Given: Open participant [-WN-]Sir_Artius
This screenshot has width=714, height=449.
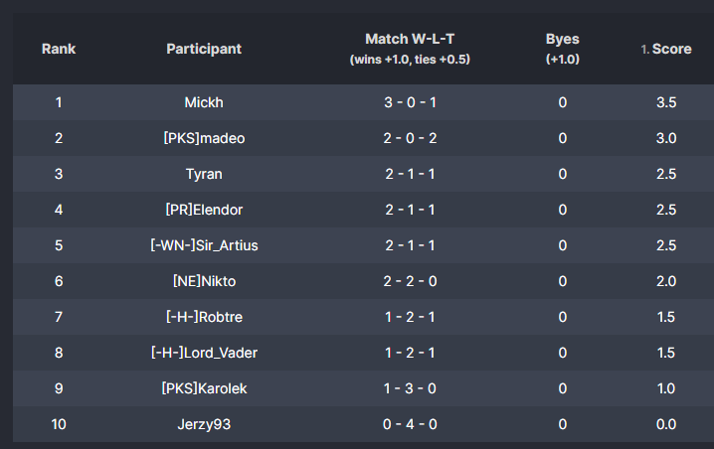Looking at the screenshot, I should 204,245.
